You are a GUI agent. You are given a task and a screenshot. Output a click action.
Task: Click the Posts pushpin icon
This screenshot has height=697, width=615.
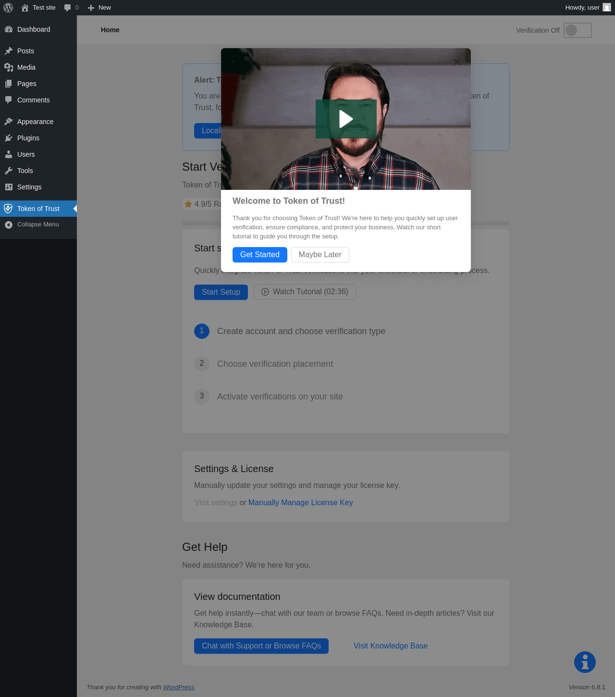point(9,51)
